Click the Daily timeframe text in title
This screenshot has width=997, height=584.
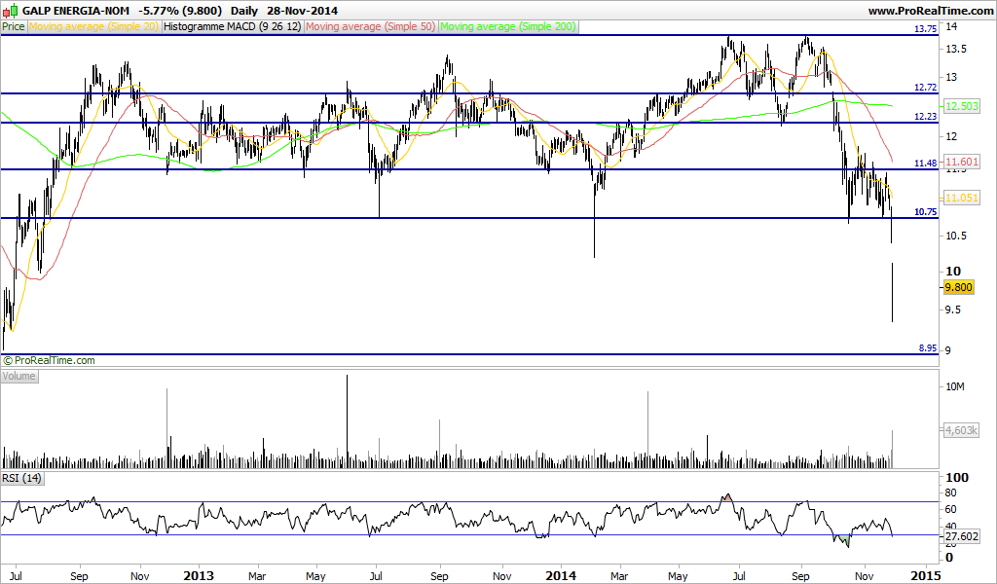click(x=244, y=11)
